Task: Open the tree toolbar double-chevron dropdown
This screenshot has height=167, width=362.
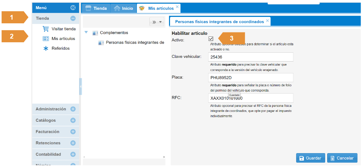Action: tap(157, 22)
